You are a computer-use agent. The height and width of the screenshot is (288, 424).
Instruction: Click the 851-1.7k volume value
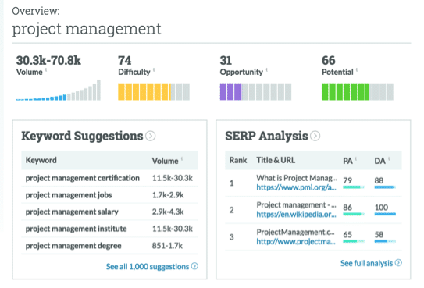(x=167, y=246)
